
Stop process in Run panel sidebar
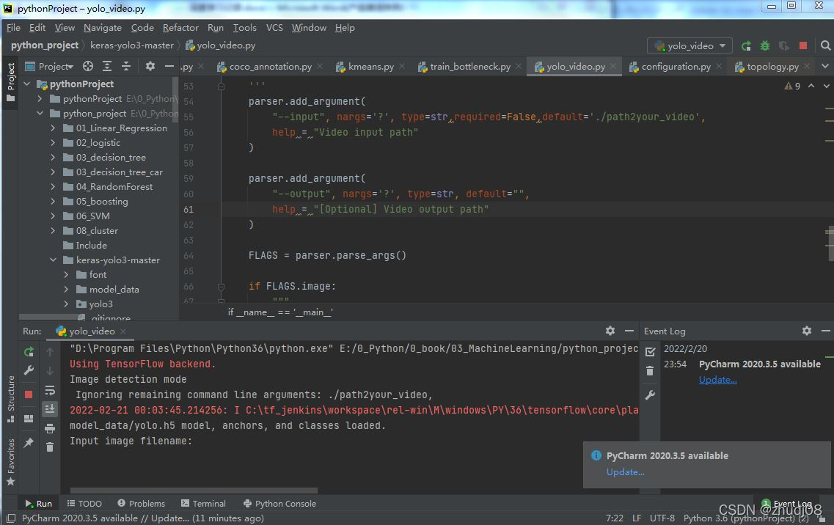point(29,394)
